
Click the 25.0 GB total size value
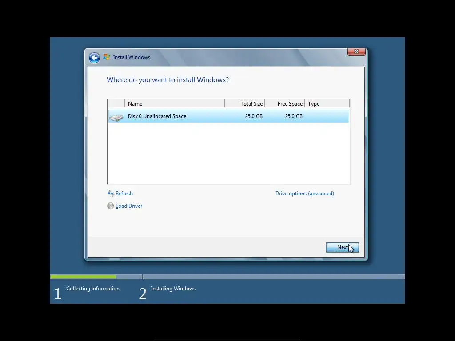254,116
